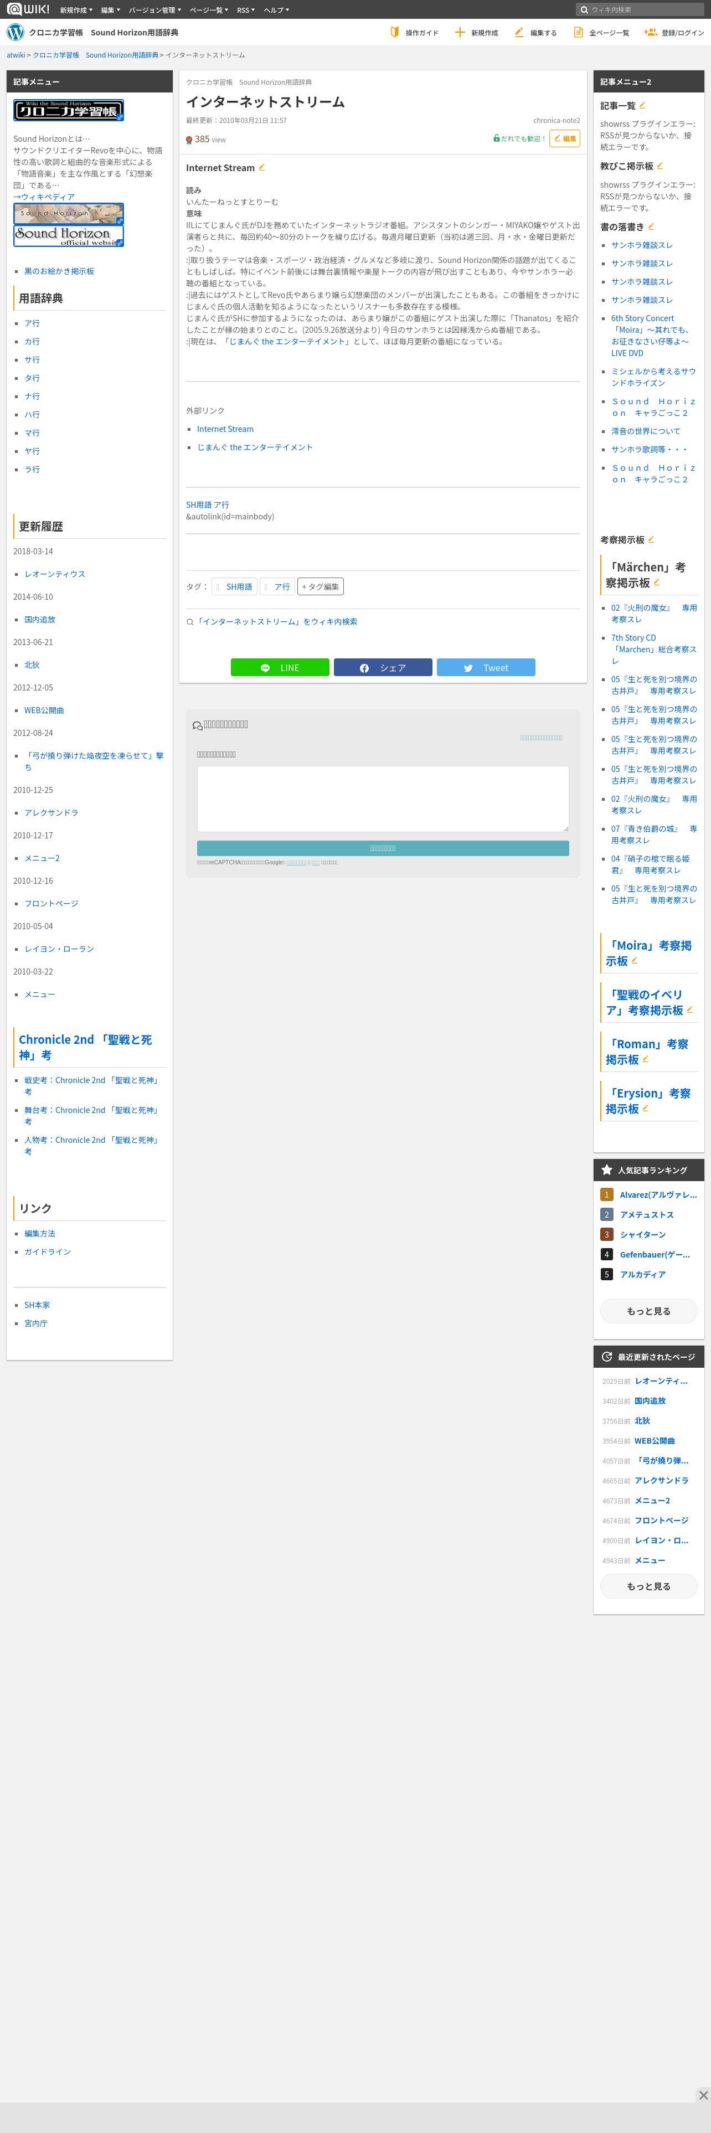Click the WordPress-style site logo icon
Screen dimensions: 711x2133
coord(16,32)
